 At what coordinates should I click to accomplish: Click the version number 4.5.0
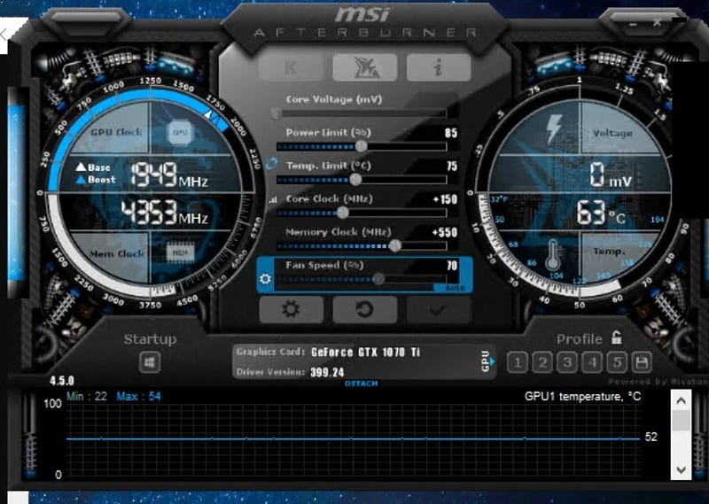62,381
